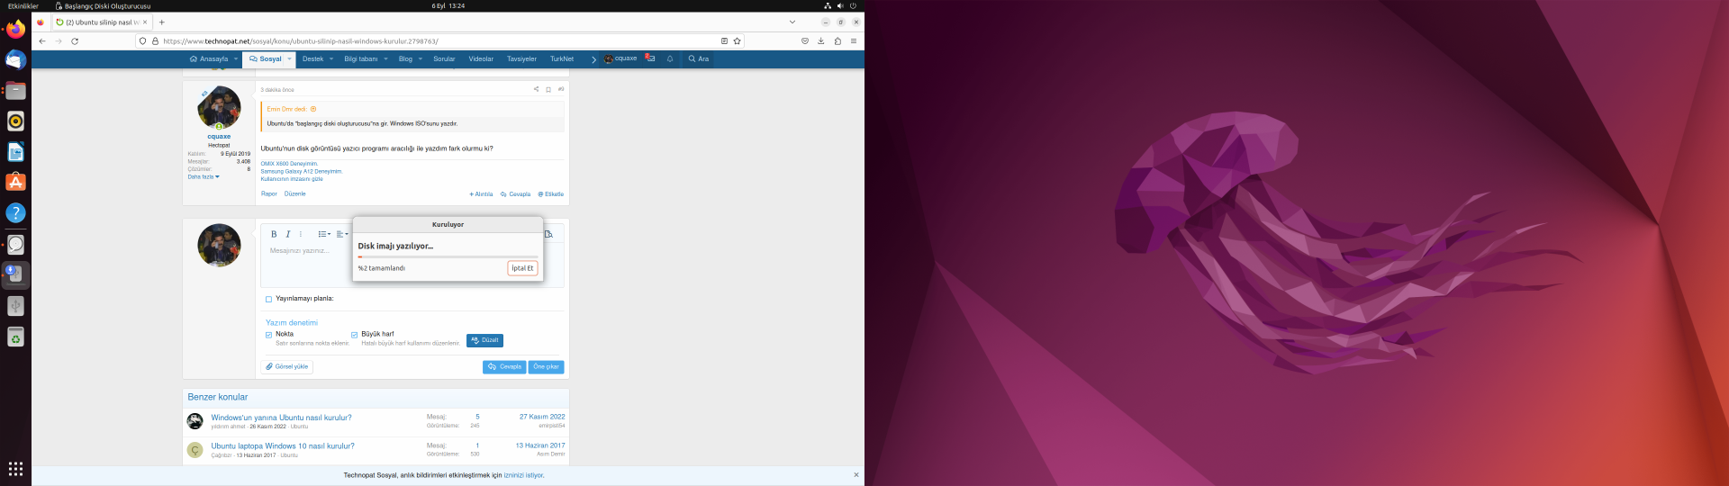The height and width of the screenshot is (486, 1729).
Task: Open the Firefox hamburger menu
Action: [854, 40]
